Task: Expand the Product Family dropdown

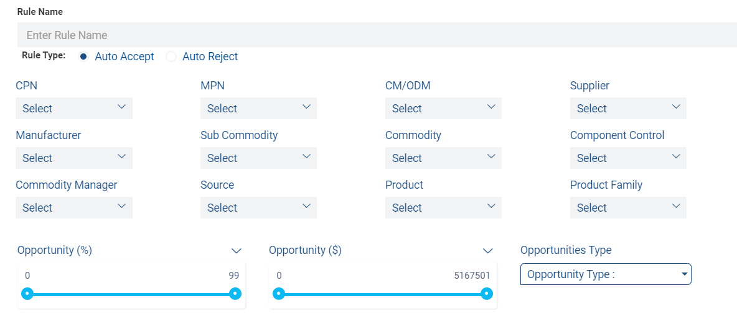Action: [x=628, y=207]
